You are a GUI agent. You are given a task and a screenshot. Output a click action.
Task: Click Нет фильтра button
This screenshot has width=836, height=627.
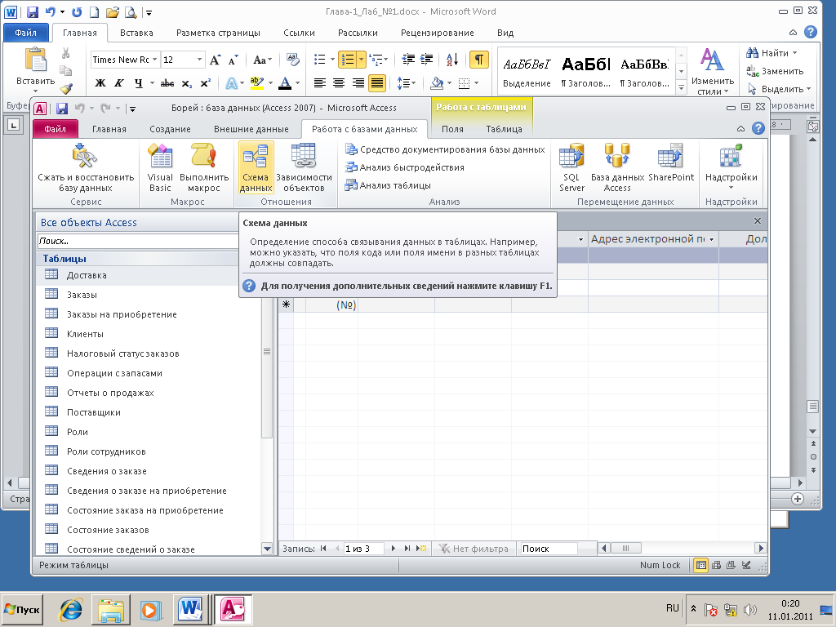coord(474,549)
